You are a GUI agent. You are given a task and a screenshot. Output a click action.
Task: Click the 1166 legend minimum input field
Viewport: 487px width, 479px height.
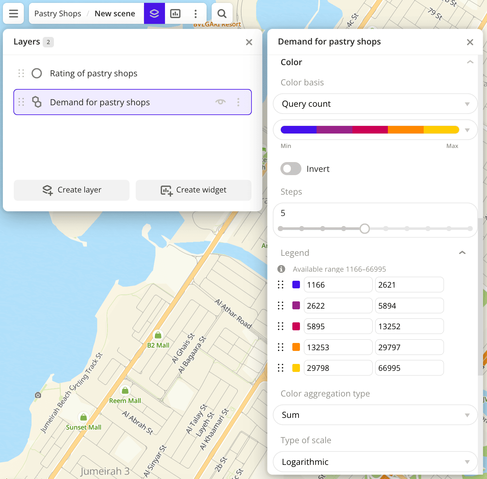338,285
